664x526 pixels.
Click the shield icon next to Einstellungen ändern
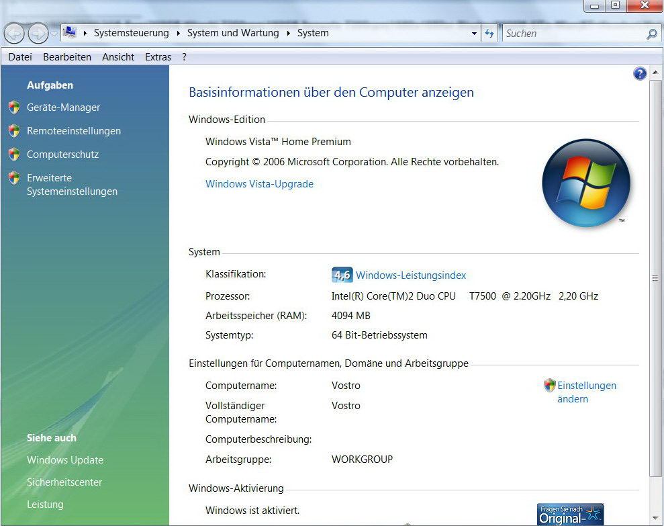(x=550, y=386)
